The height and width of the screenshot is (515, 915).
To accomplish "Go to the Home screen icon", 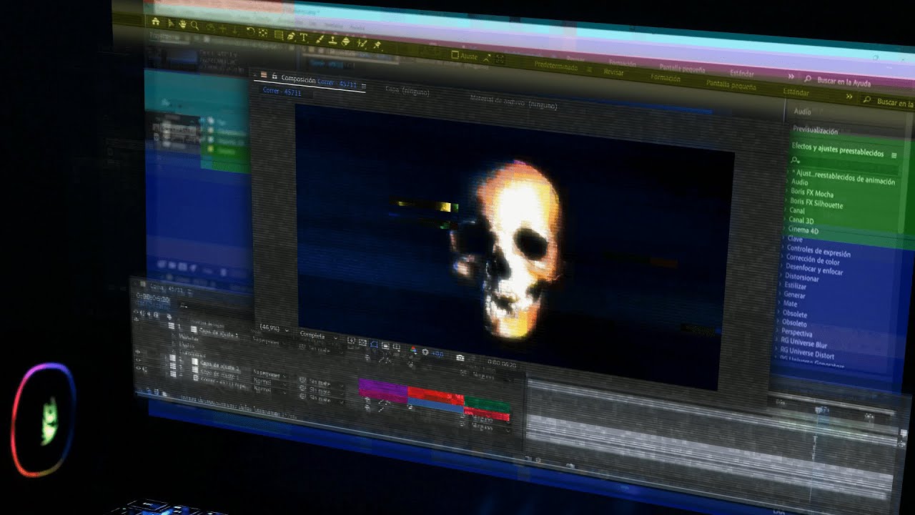I will [x=155, y=21].
